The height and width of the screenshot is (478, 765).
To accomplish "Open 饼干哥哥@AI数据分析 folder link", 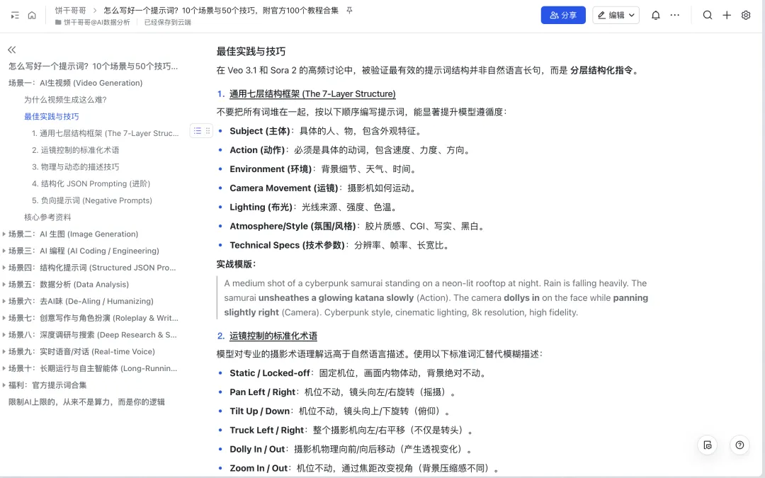I will [96, 22].
